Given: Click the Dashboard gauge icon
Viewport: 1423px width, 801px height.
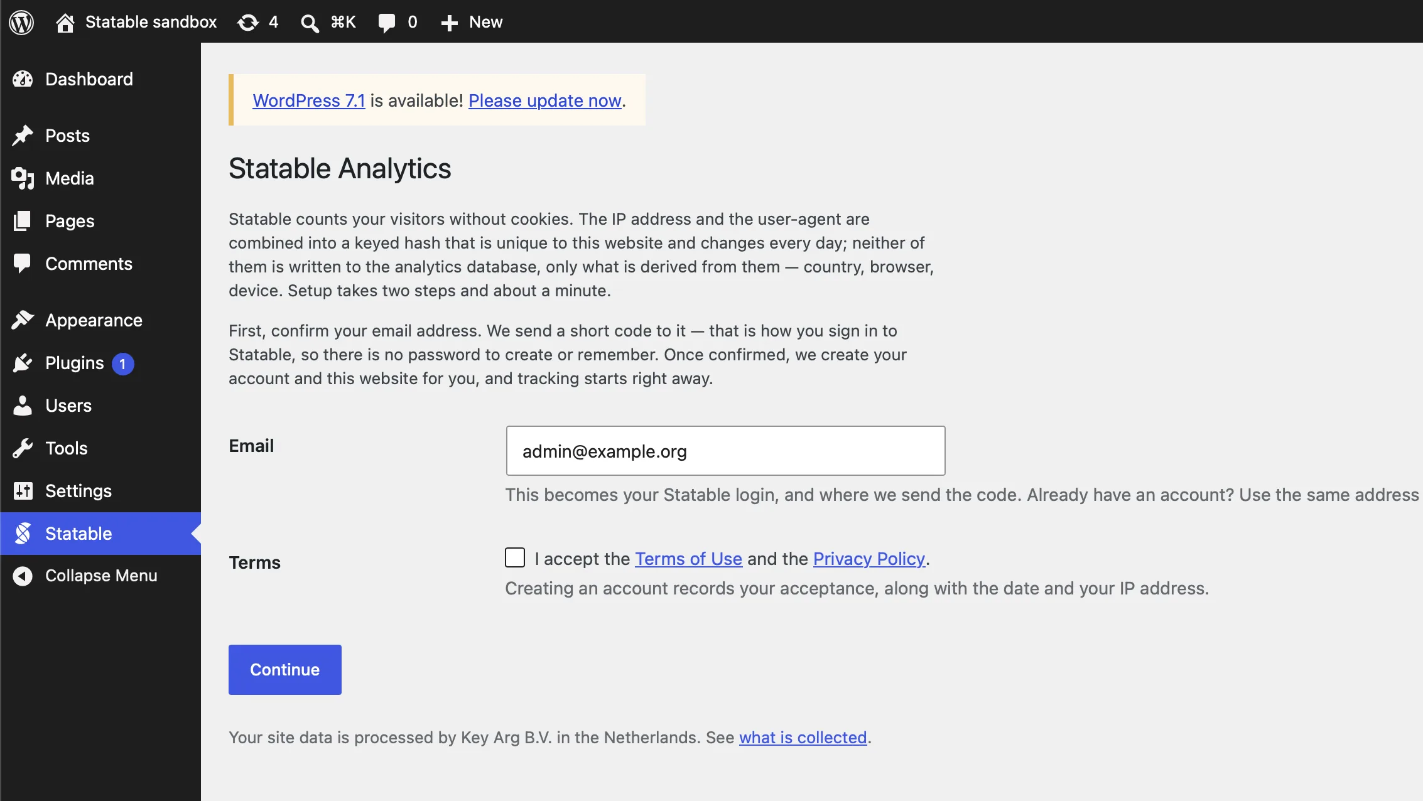Looking at the screenshot, I should click(x=23, y=79).
